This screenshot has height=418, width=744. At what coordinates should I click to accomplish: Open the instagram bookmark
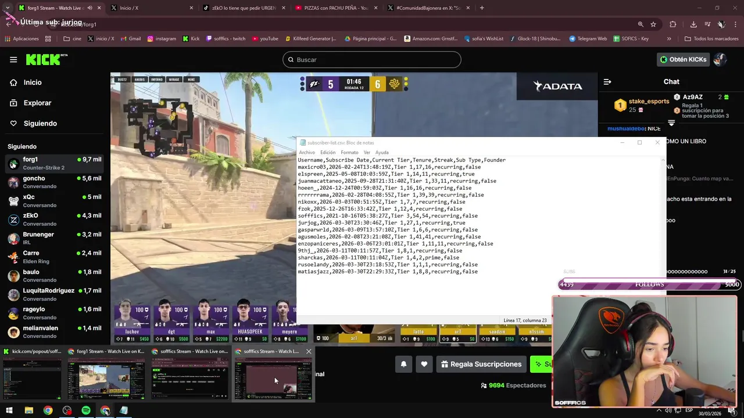162,39
